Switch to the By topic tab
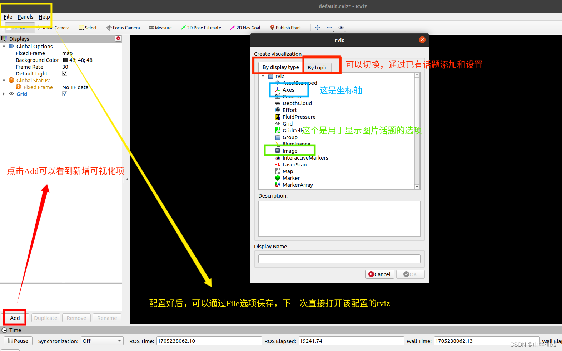The height and width of the screenshot is (351, 562). tap(317, 67)
